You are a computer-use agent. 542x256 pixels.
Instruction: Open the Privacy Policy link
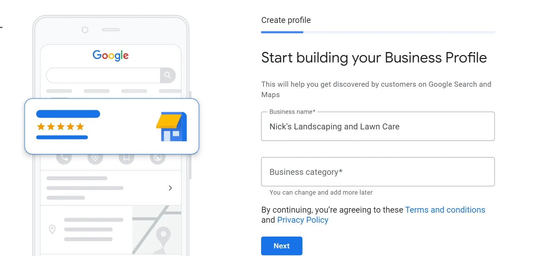pyautogui.click(x=303, y=220)
